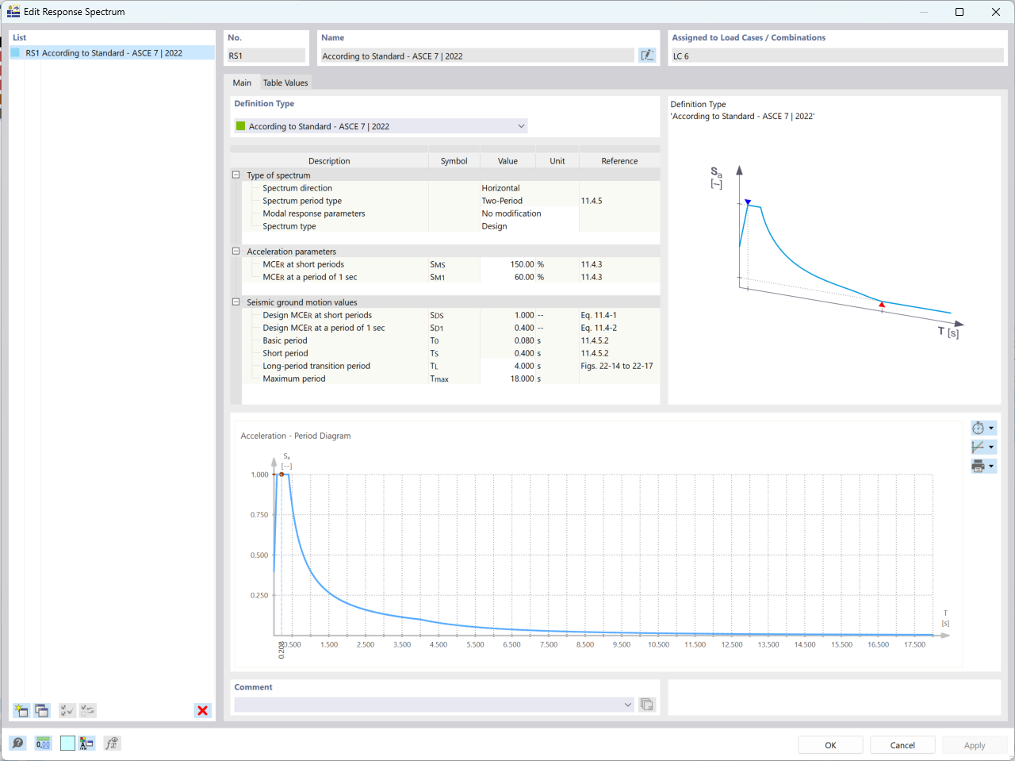Copy the selected response spectrum

[x=42, y=710]
